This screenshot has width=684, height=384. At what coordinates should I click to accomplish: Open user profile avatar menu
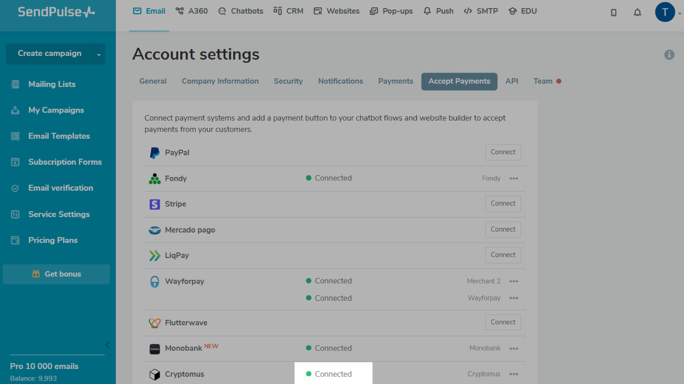point(665,12)
